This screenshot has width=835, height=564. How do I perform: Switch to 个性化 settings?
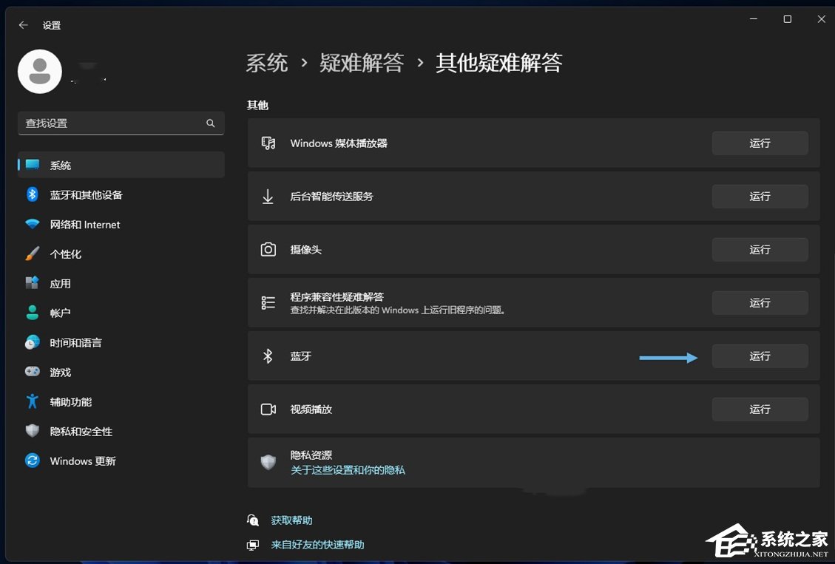70,254
